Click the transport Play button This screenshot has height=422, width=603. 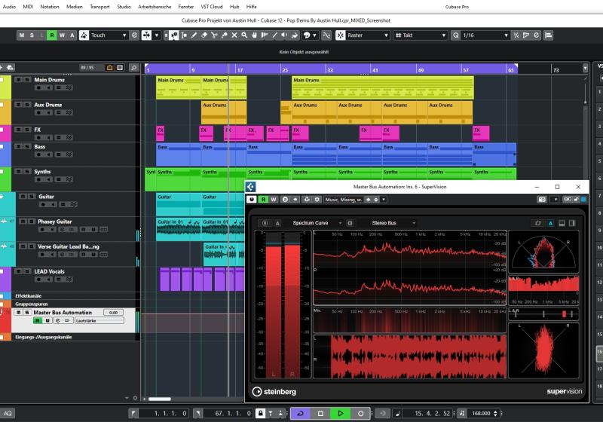[x=341, y=413]
